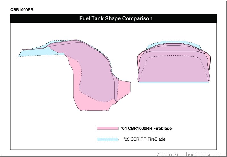Click the CBR1000RR heading text
Image resolution: width=227 pixels, height=157 pixels.
click(x=22, y=10)
